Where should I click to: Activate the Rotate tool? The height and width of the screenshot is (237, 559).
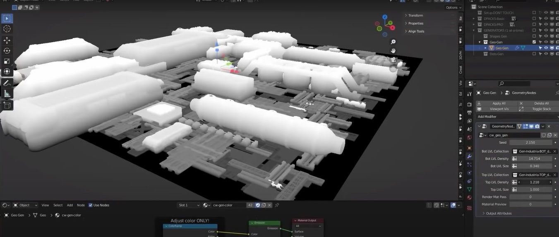pyautogui.click(x=7, y=51)
